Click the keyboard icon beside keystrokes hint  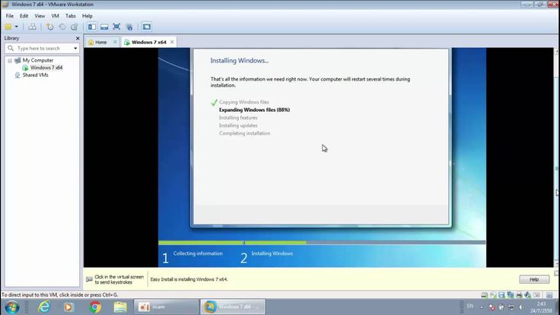click(x=89, y=279)
